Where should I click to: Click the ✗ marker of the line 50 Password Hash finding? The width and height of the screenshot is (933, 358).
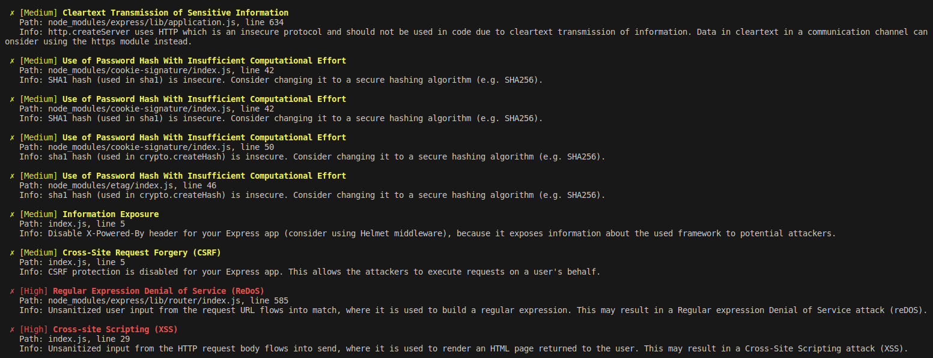(x=12, y=137)
